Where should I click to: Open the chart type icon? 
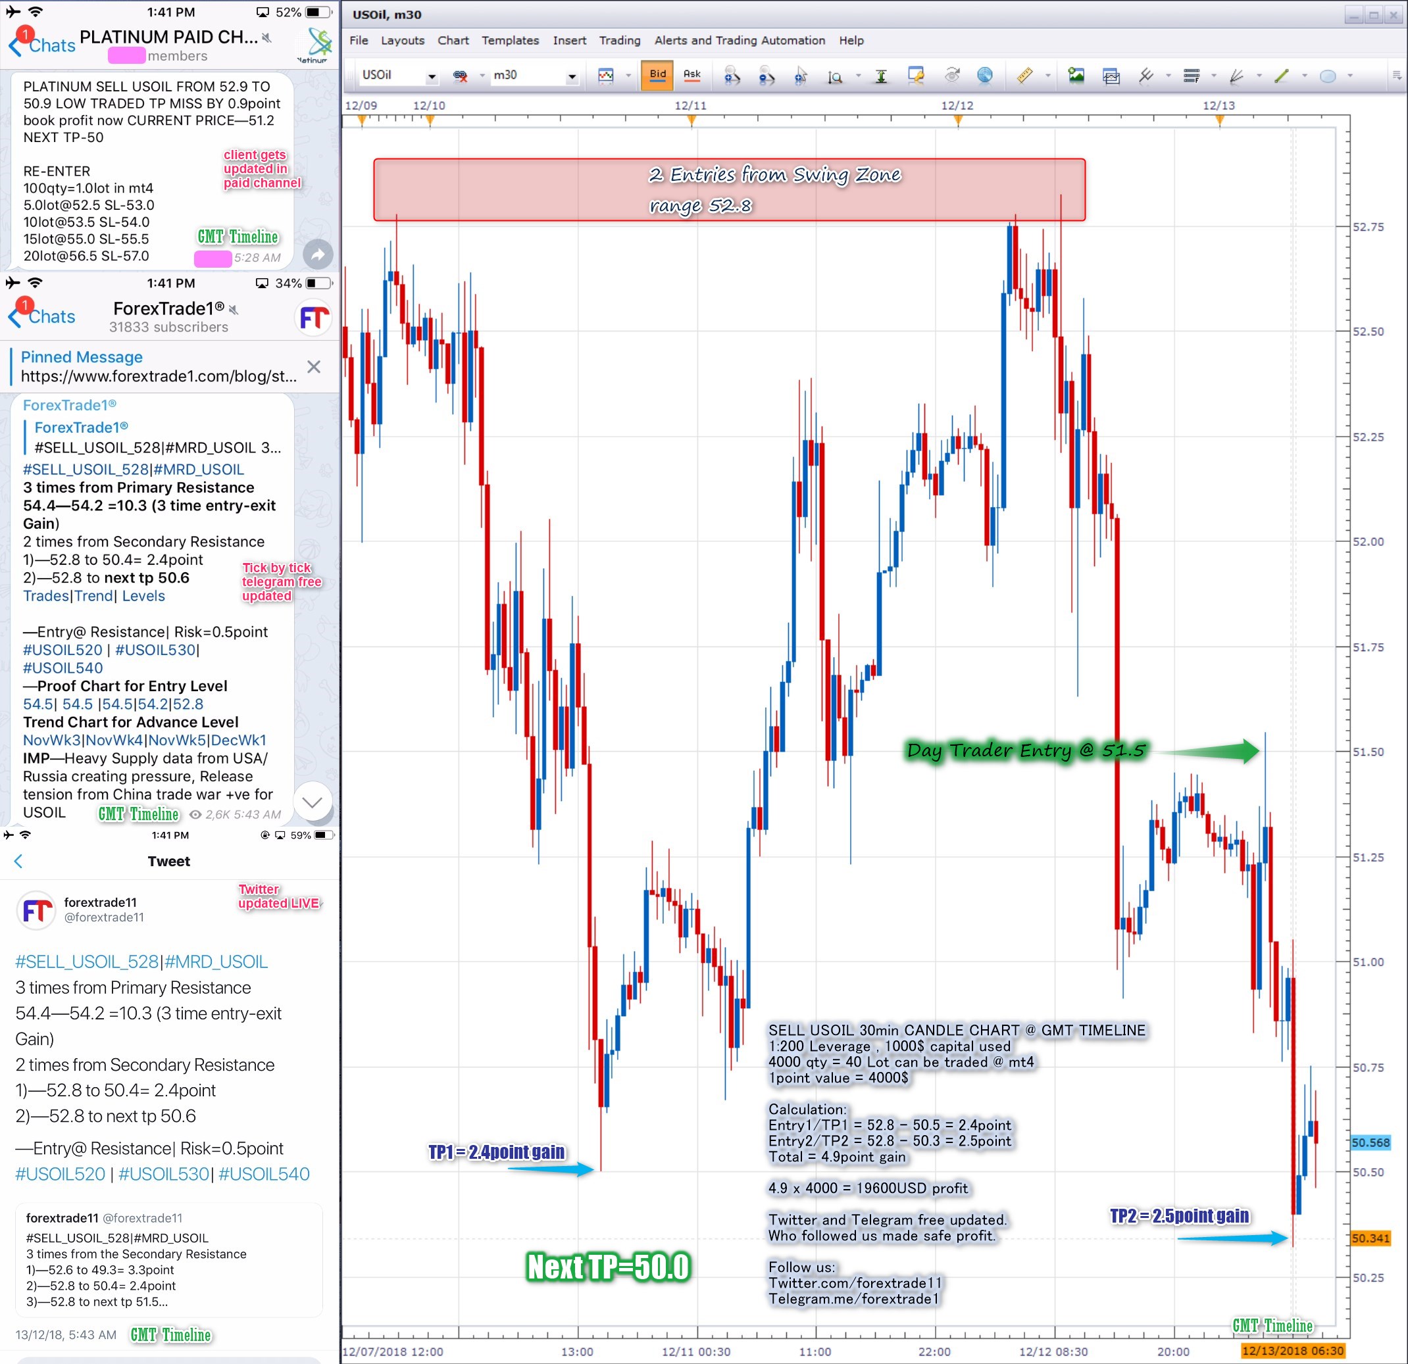[x=605, y=76]
